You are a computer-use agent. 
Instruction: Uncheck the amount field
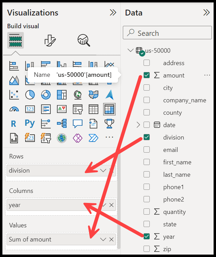147,75
